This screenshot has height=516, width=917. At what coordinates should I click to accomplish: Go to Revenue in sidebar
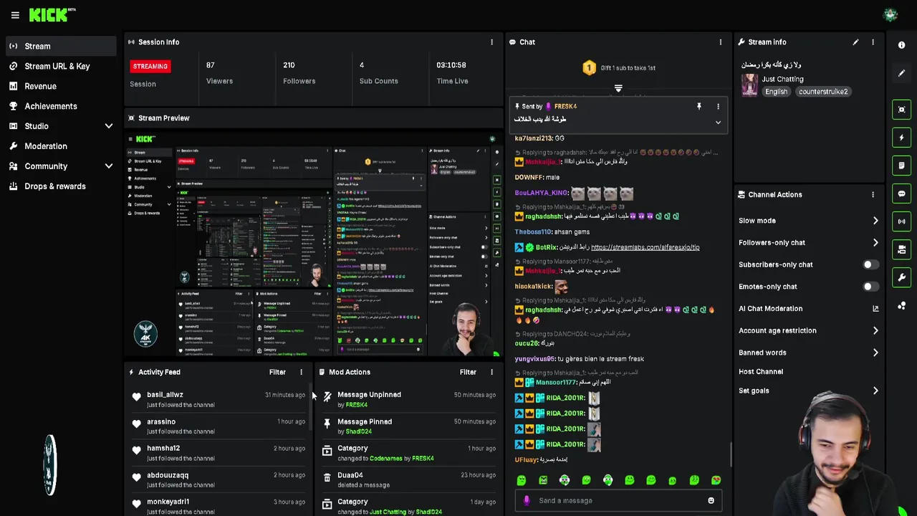(x=60, y=86)
